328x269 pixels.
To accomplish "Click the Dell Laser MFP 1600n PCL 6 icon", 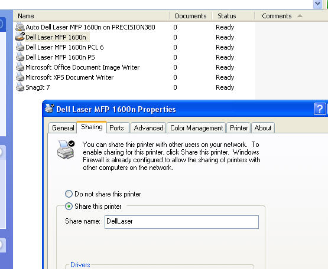I will pyautogui.click(x=20, y=47).
